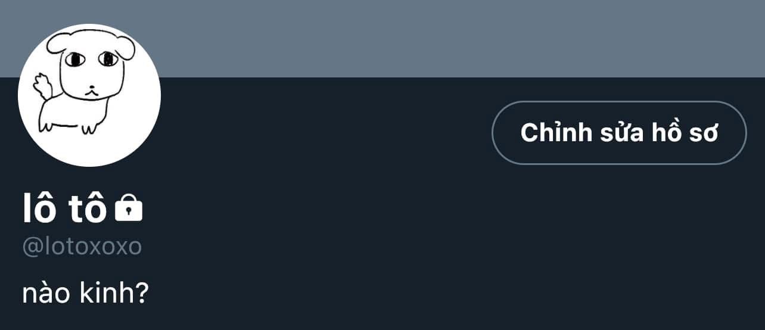Click the @lotoxoxo username handle

click(x=82, y=247)
